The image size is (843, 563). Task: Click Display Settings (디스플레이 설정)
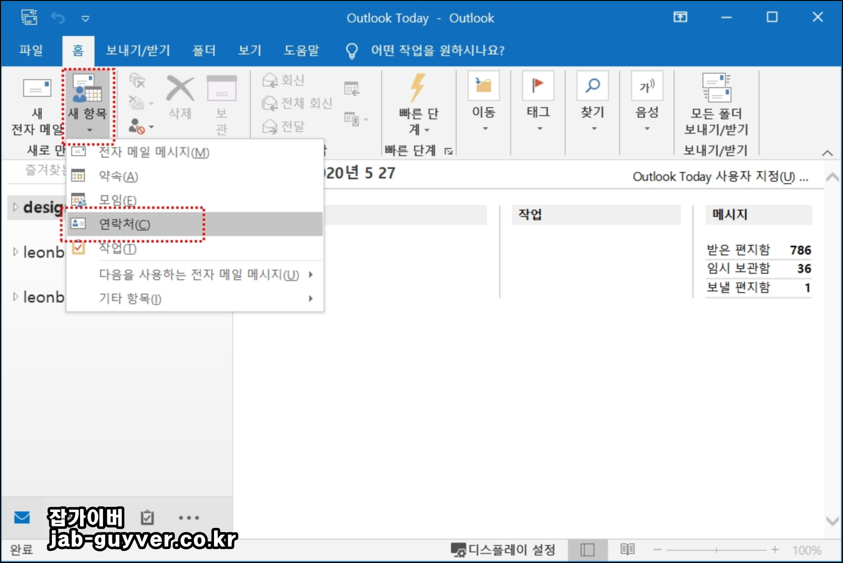pyautogui.click(x=503, y=549)
